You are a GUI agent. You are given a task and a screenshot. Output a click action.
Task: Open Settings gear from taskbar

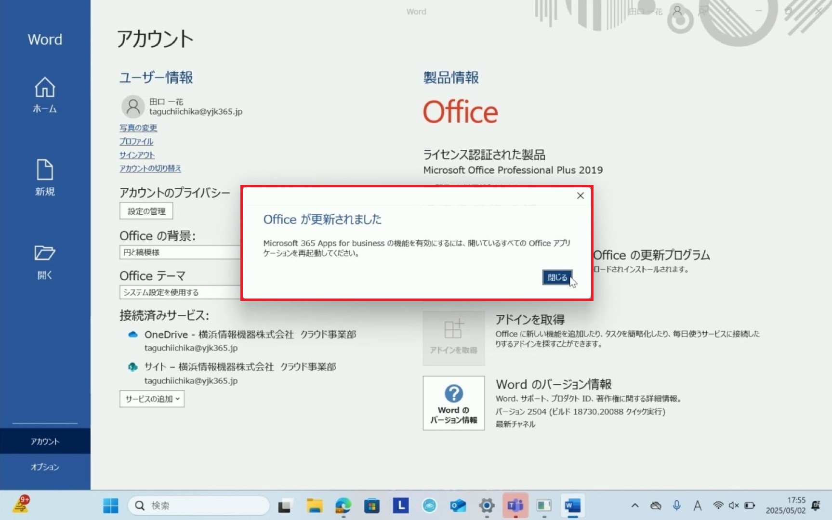(487, 506)
